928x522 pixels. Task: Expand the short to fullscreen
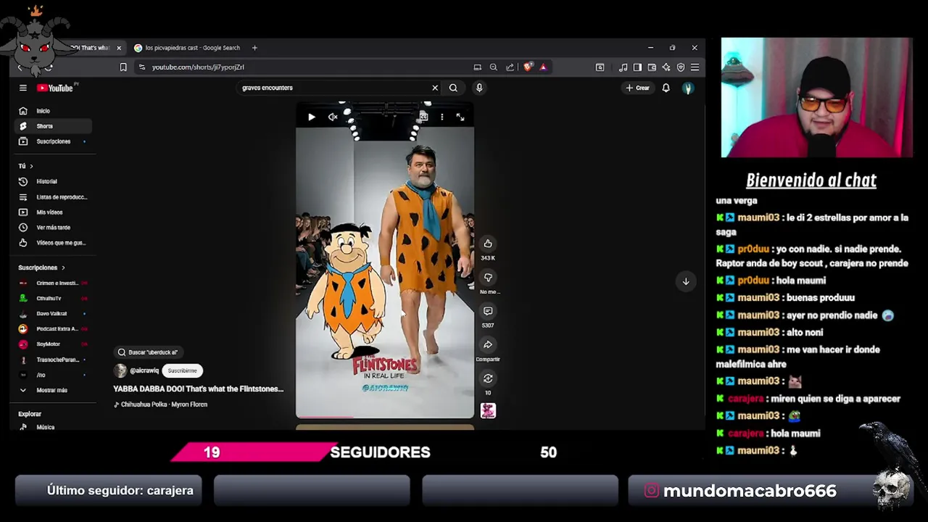pos(460,117)
